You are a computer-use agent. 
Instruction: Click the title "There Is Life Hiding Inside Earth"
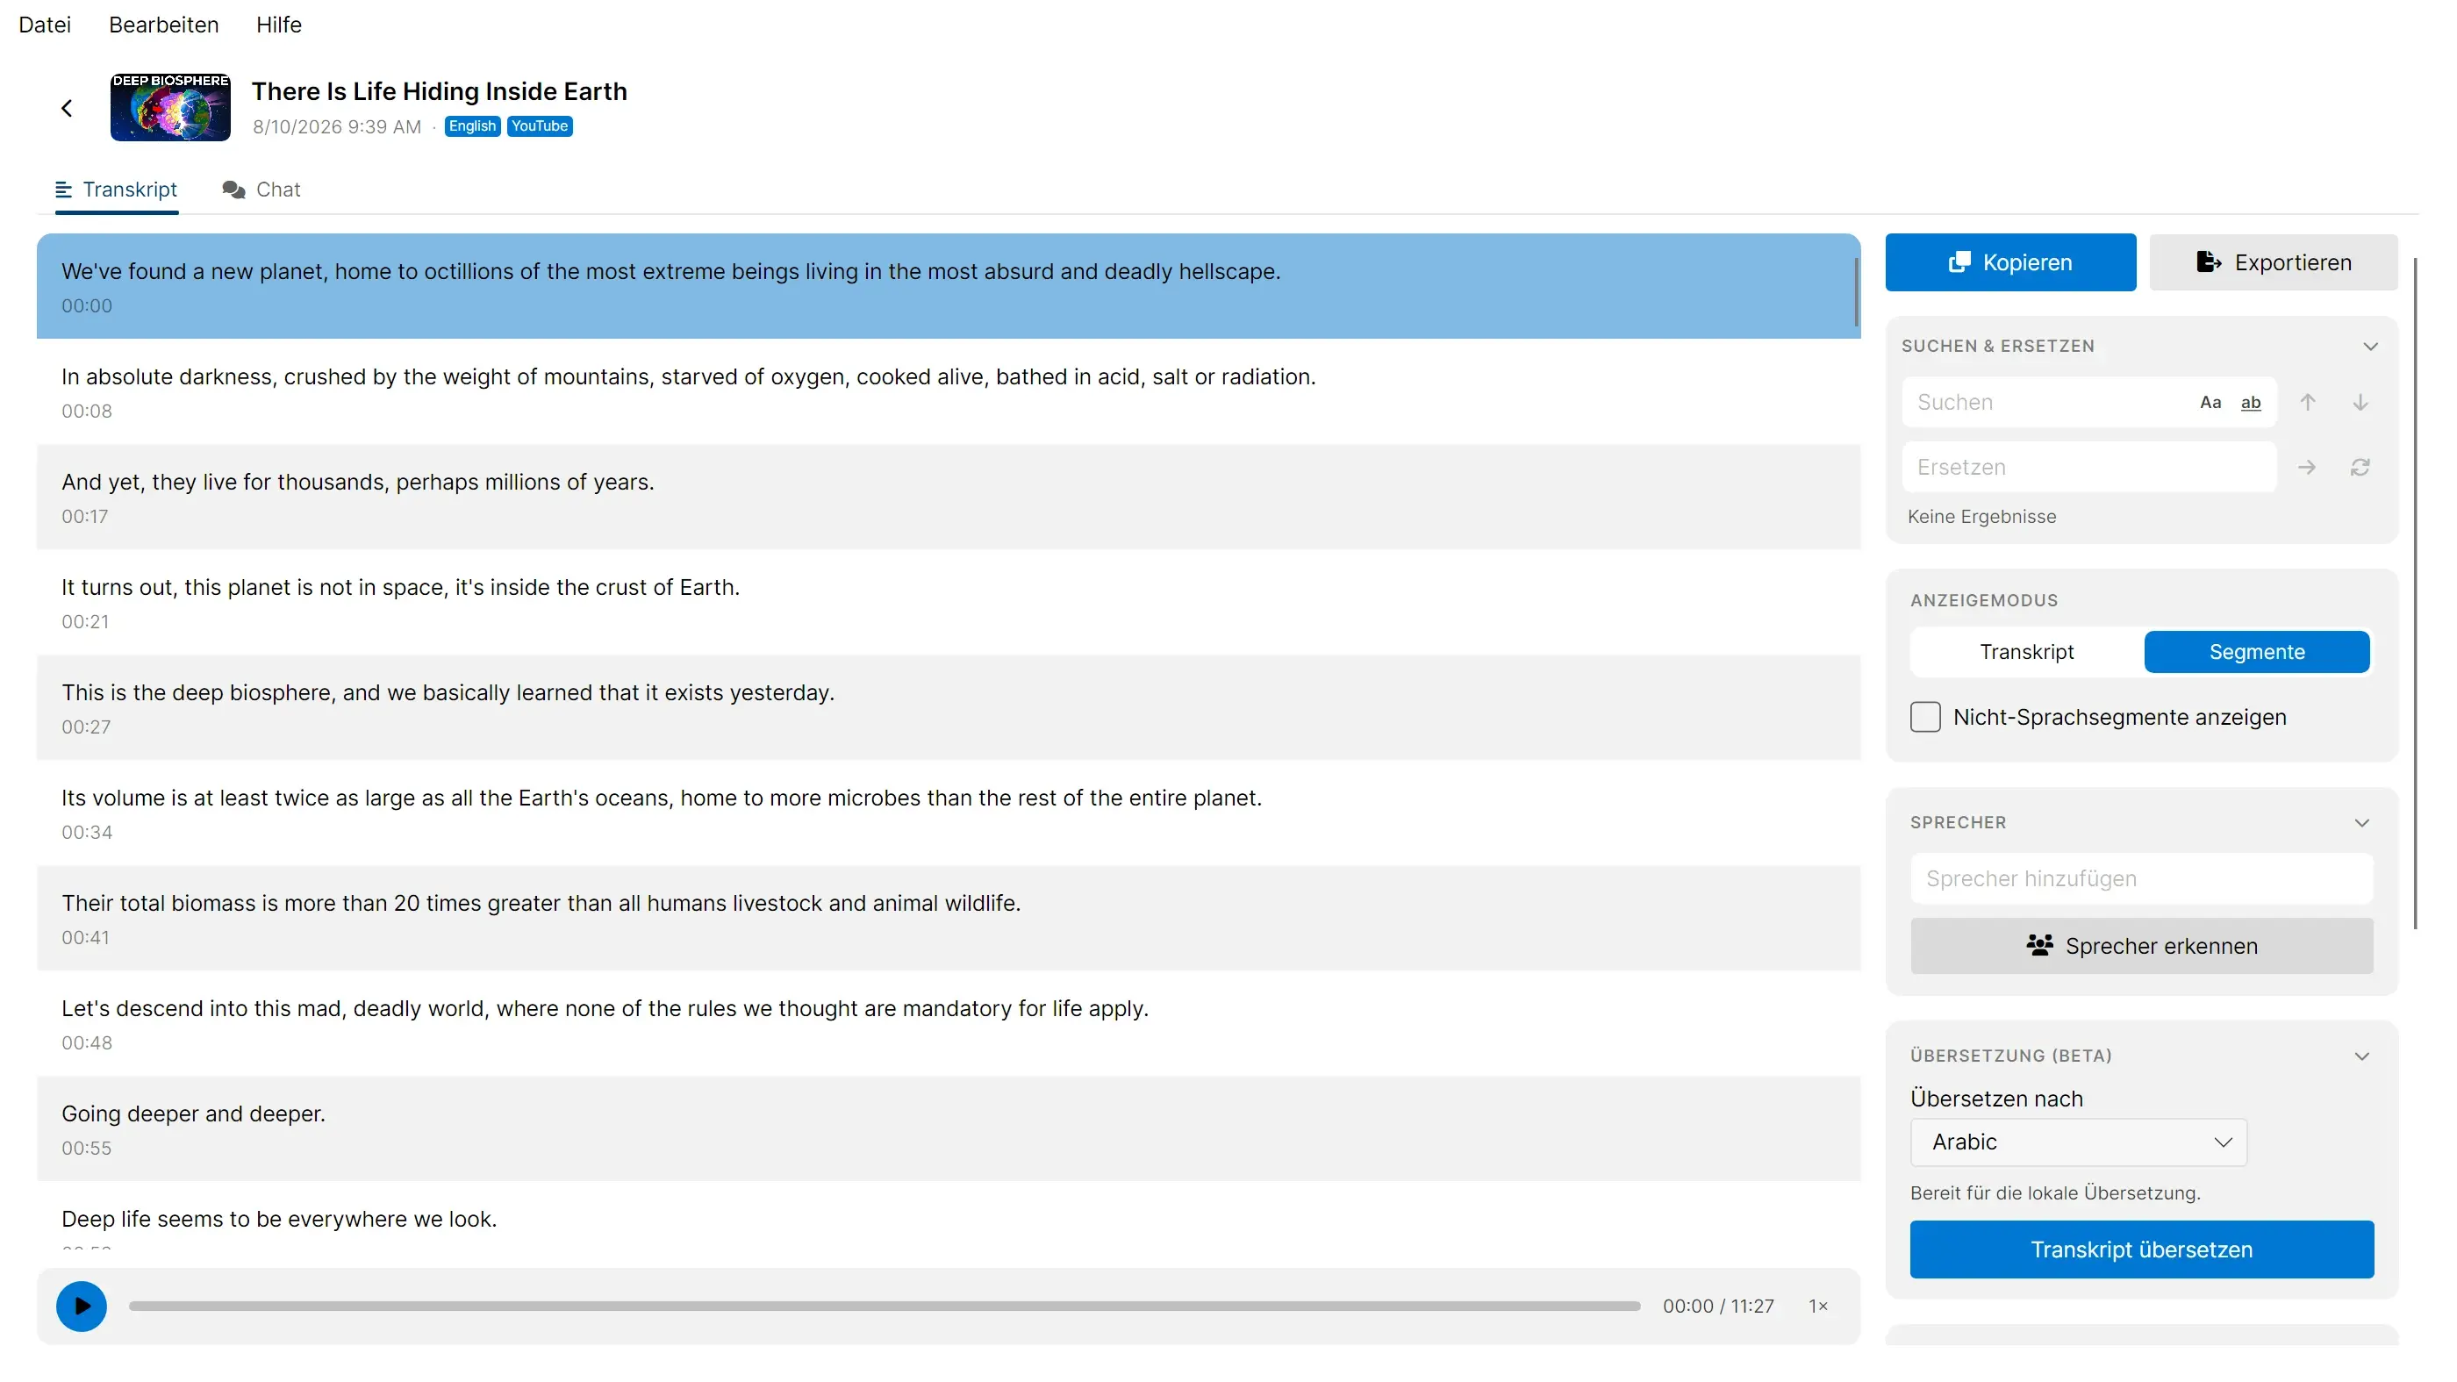tap(440, 91)
